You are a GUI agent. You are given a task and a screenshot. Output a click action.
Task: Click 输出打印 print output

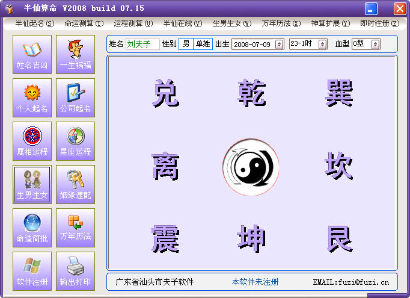click(75, 272)
